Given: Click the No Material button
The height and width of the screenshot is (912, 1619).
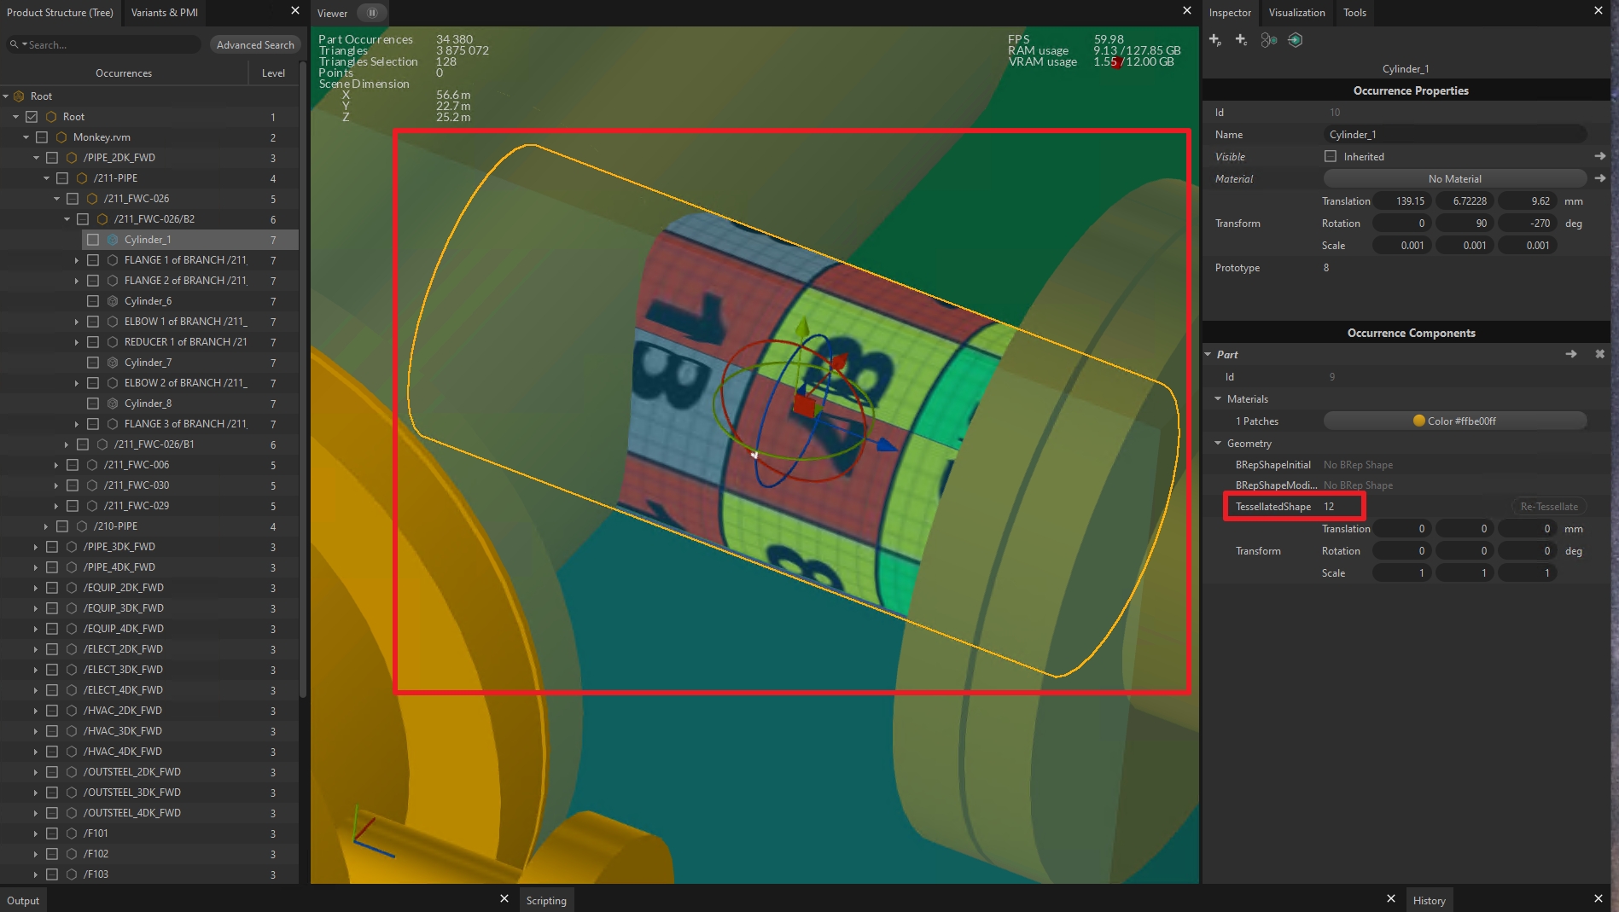Looking at the screenshot, I should 1454,178.
